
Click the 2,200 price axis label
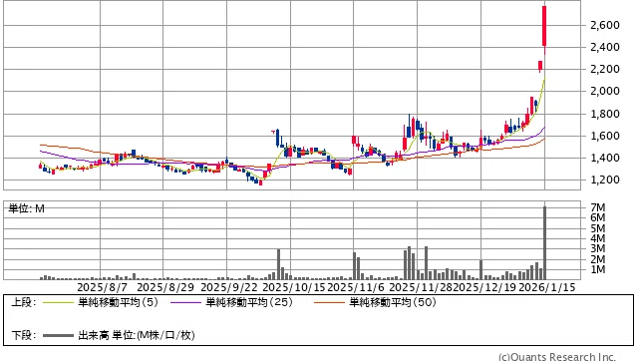click(605, 69)
